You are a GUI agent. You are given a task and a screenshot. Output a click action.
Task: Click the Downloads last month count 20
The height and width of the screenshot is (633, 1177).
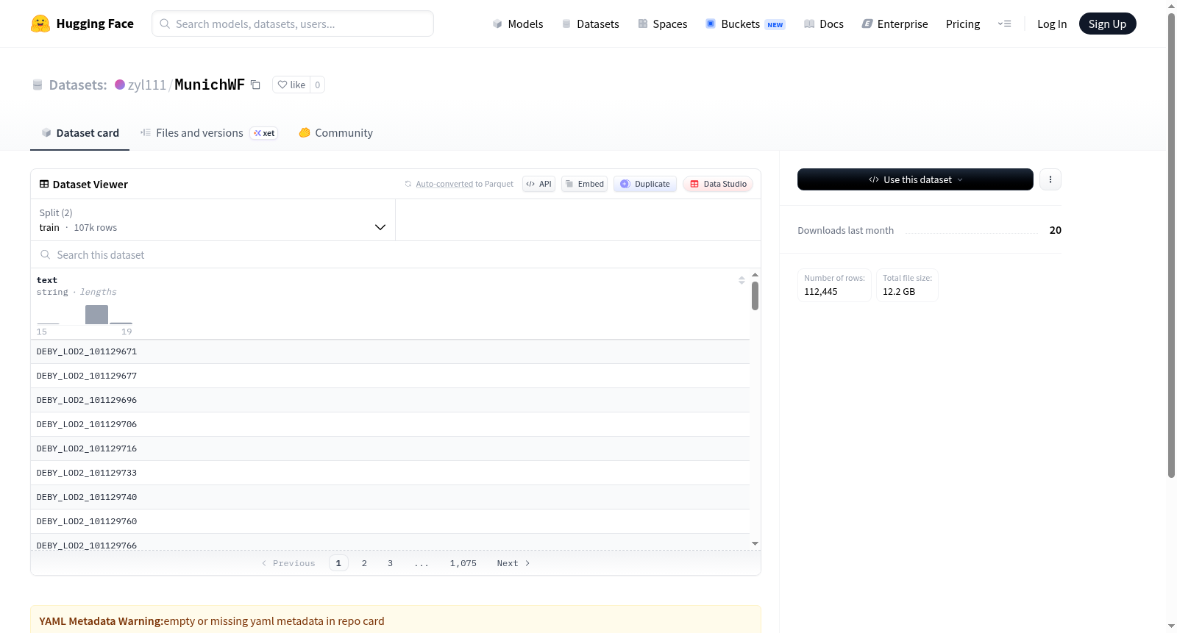tap(1056, 230)
